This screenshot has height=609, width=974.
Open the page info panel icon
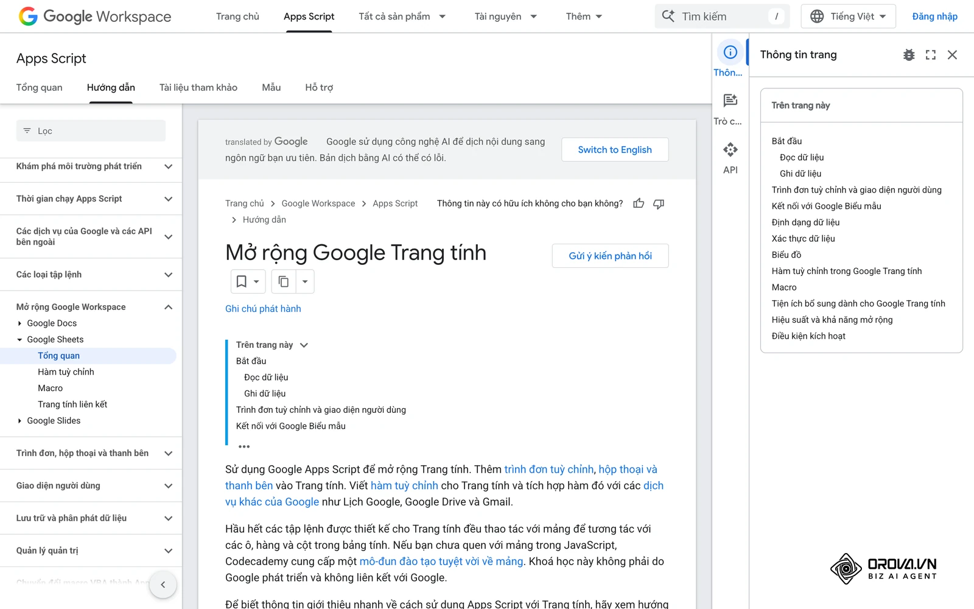[730, 52]
